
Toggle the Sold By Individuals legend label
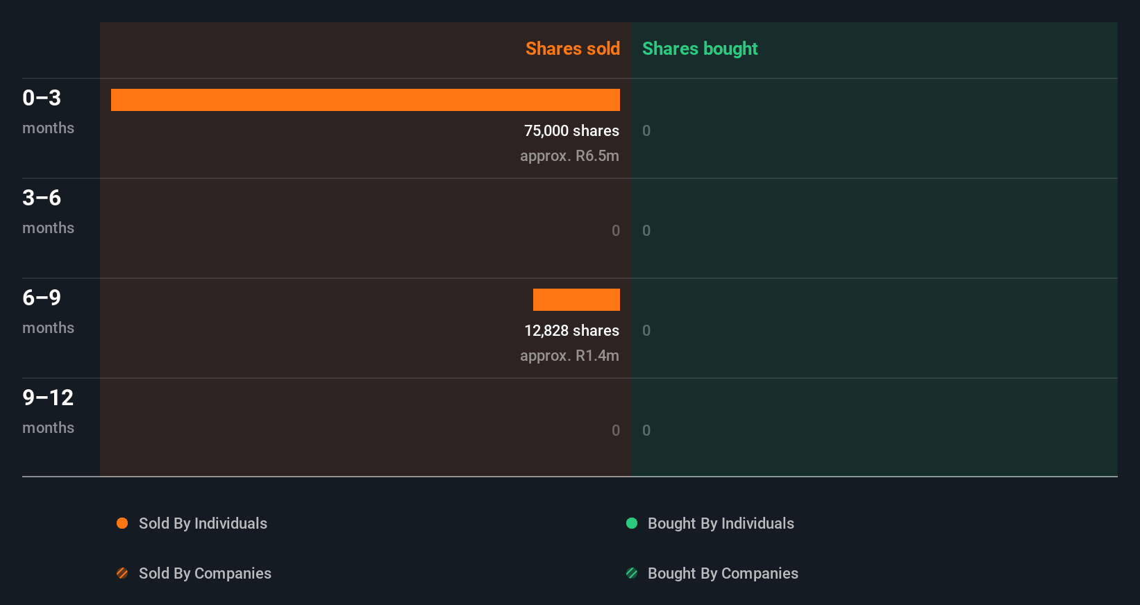[x=203, y=523]
